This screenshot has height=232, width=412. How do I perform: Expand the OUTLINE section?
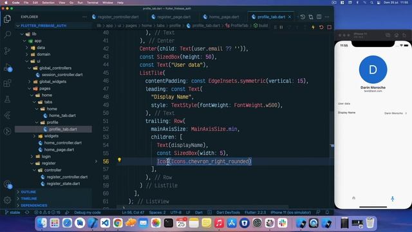click(28, 192)
